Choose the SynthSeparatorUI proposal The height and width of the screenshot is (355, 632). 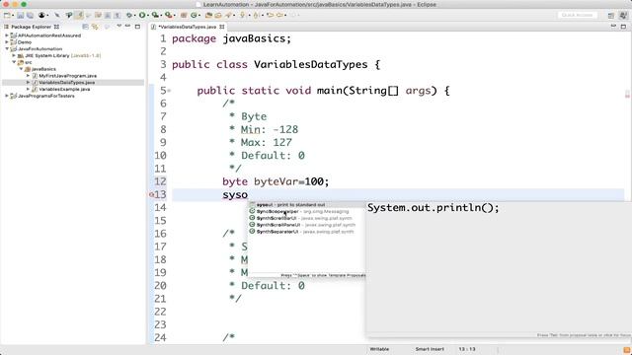(307, 232)
